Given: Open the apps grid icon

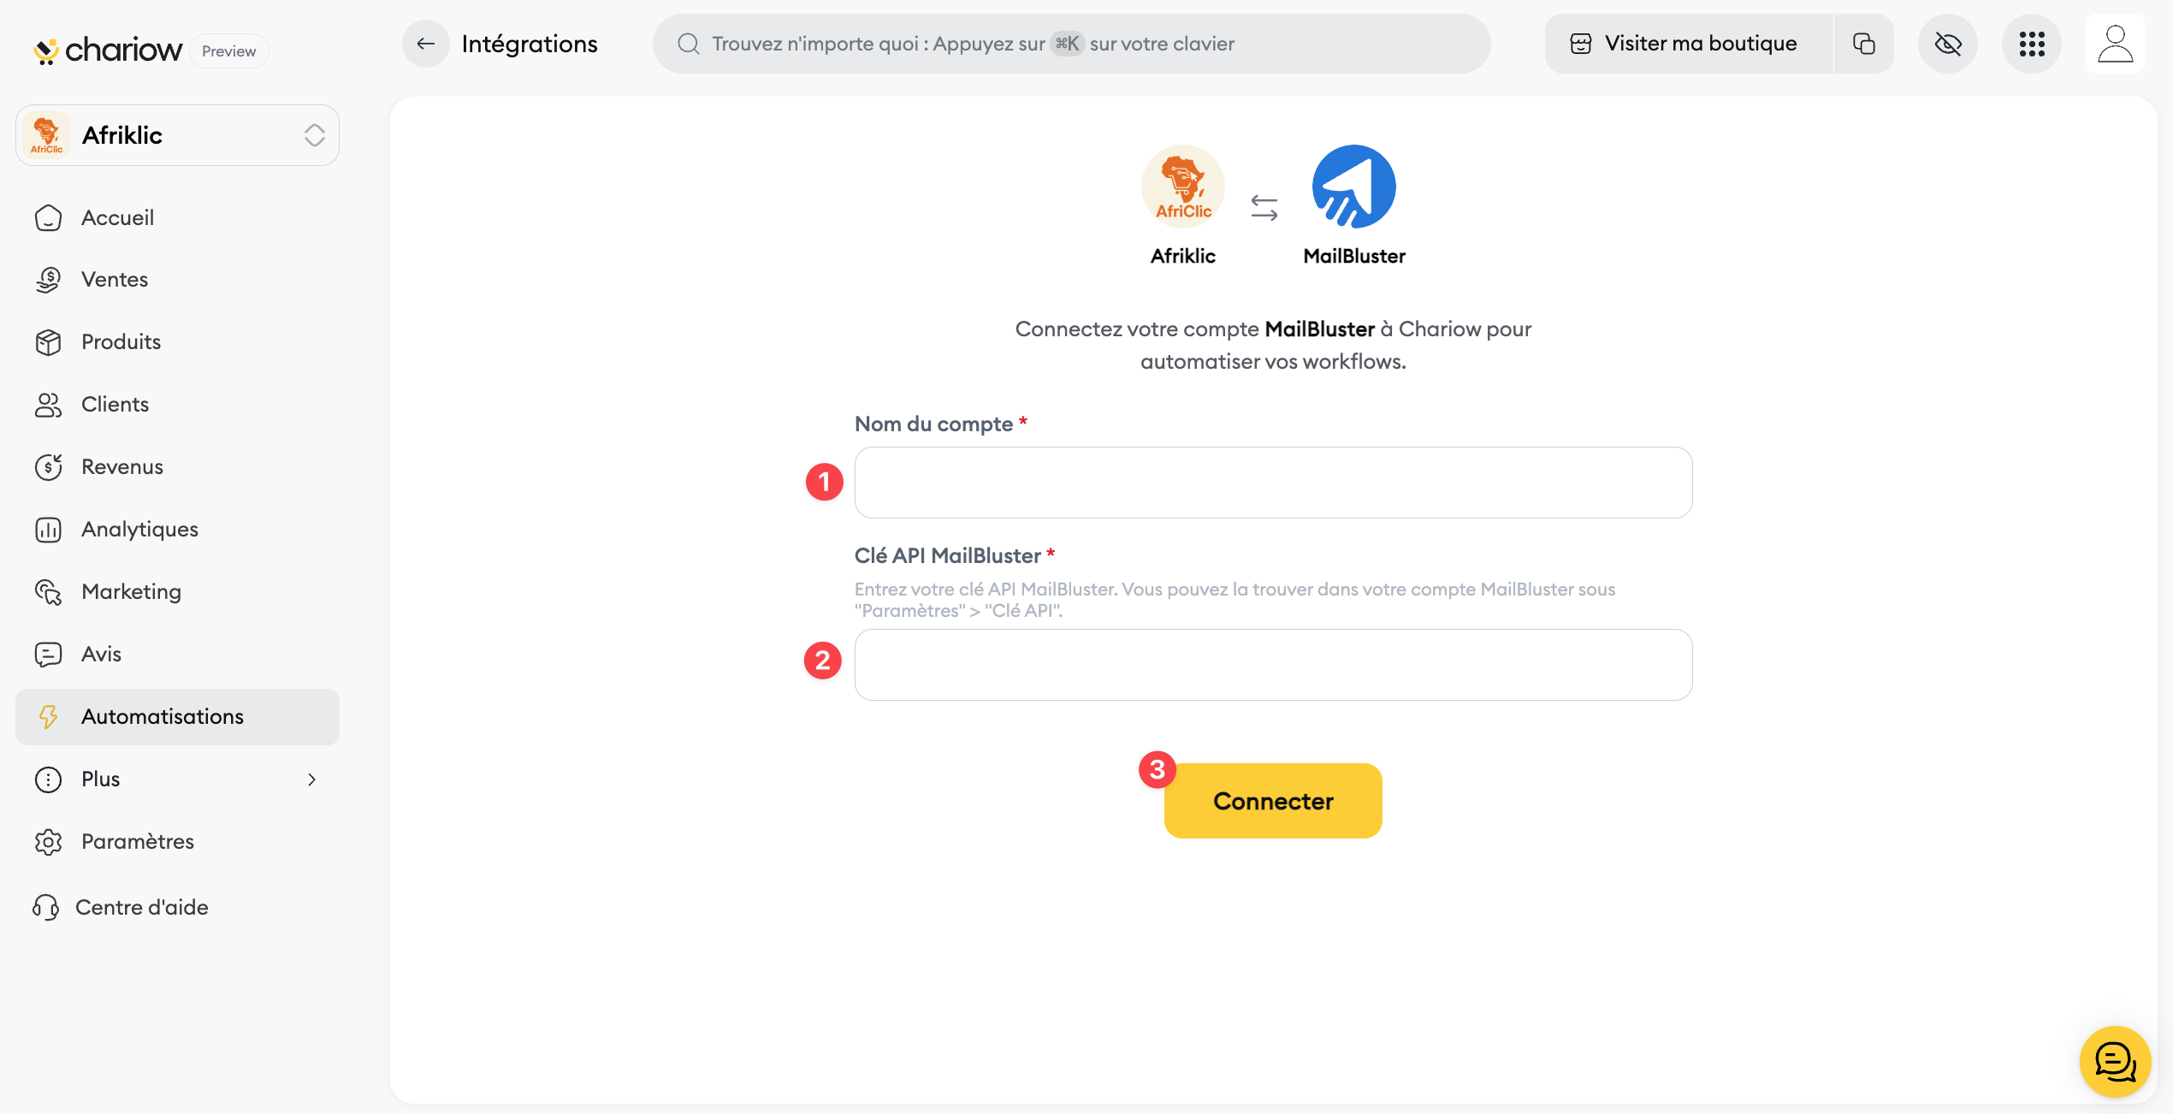Looking at the screenshot, I should pos(2031,44).
